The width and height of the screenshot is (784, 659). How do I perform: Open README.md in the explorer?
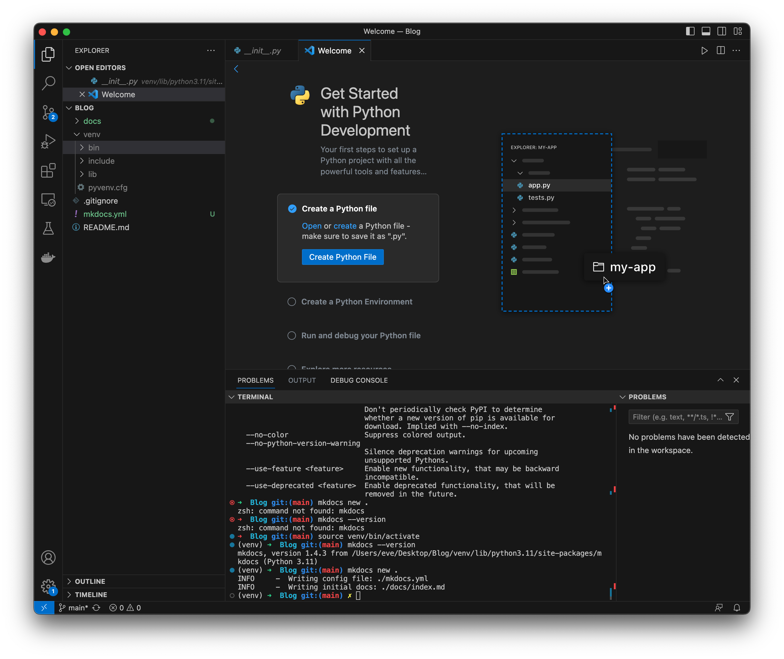pyautogui.click(x=144, y=227)
